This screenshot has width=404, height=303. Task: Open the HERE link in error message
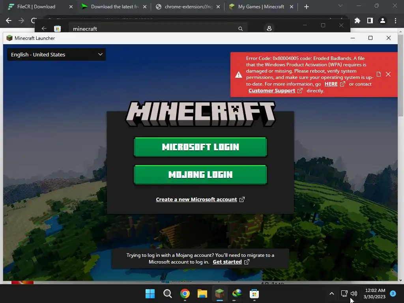point(335,84)
